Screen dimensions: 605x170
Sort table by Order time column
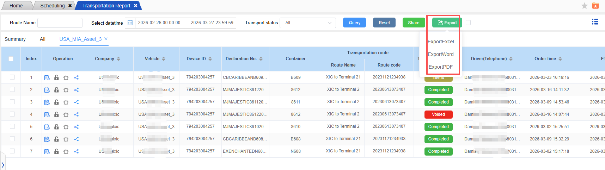pos(560,59)
